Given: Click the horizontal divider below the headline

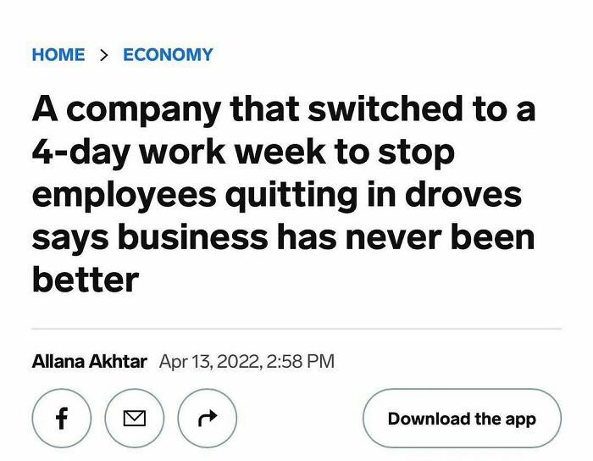Looking at the screenshot, I should point(296,327).
